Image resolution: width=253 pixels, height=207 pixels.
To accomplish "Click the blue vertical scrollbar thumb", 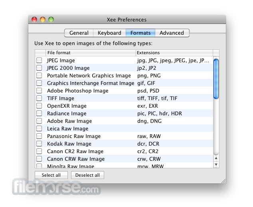I will pos(216,79).
